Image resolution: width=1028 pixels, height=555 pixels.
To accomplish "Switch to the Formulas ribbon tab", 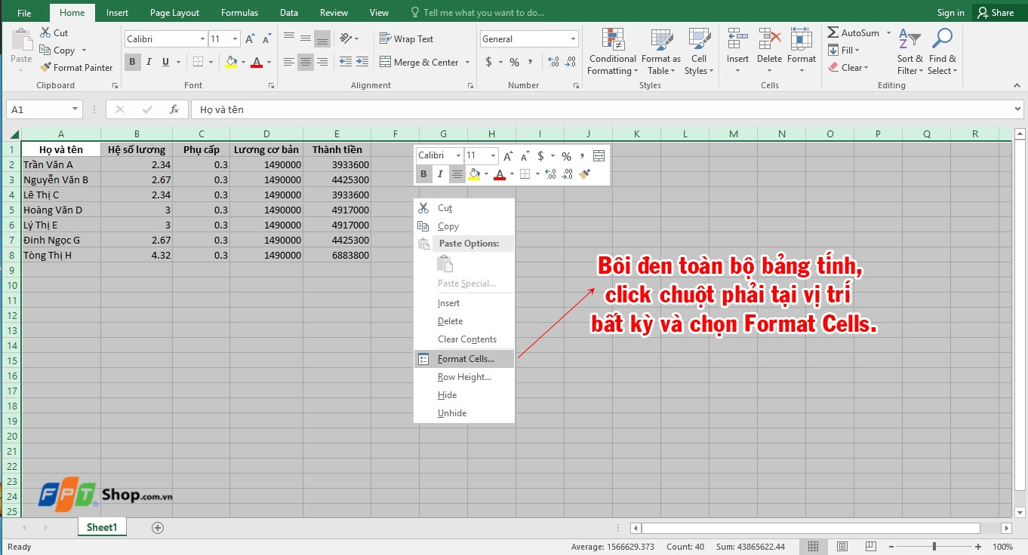I will 239,12.
